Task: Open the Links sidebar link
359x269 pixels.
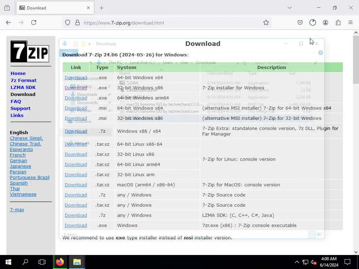Action: 17,115
